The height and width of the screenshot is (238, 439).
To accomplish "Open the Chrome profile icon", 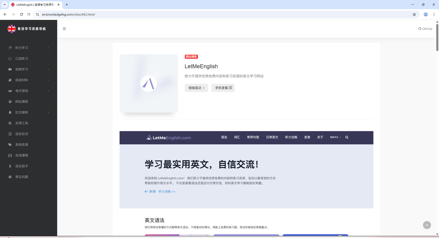I will click(x=426, y=14).
